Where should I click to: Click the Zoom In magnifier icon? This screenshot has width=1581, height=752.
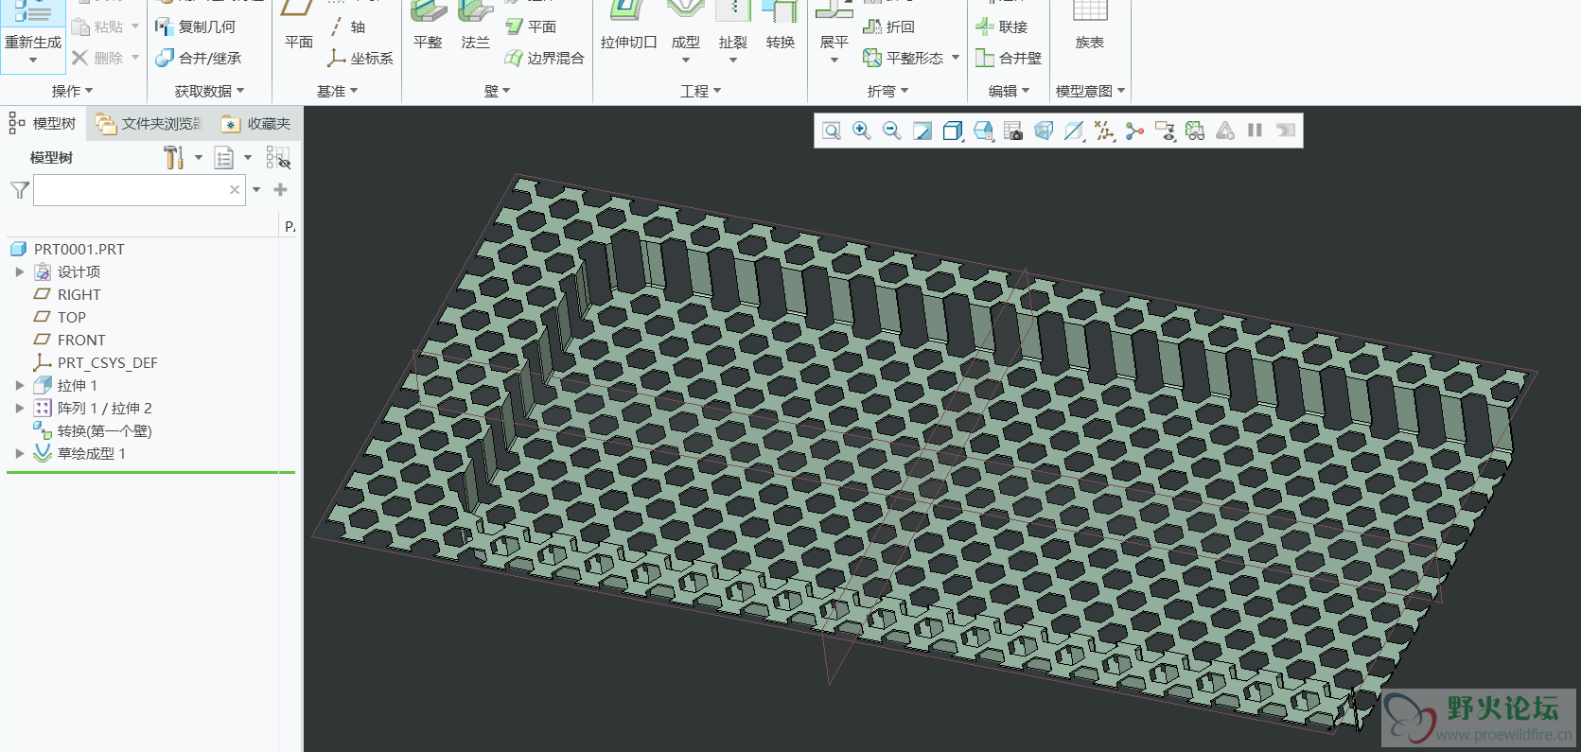pos(862,131)
